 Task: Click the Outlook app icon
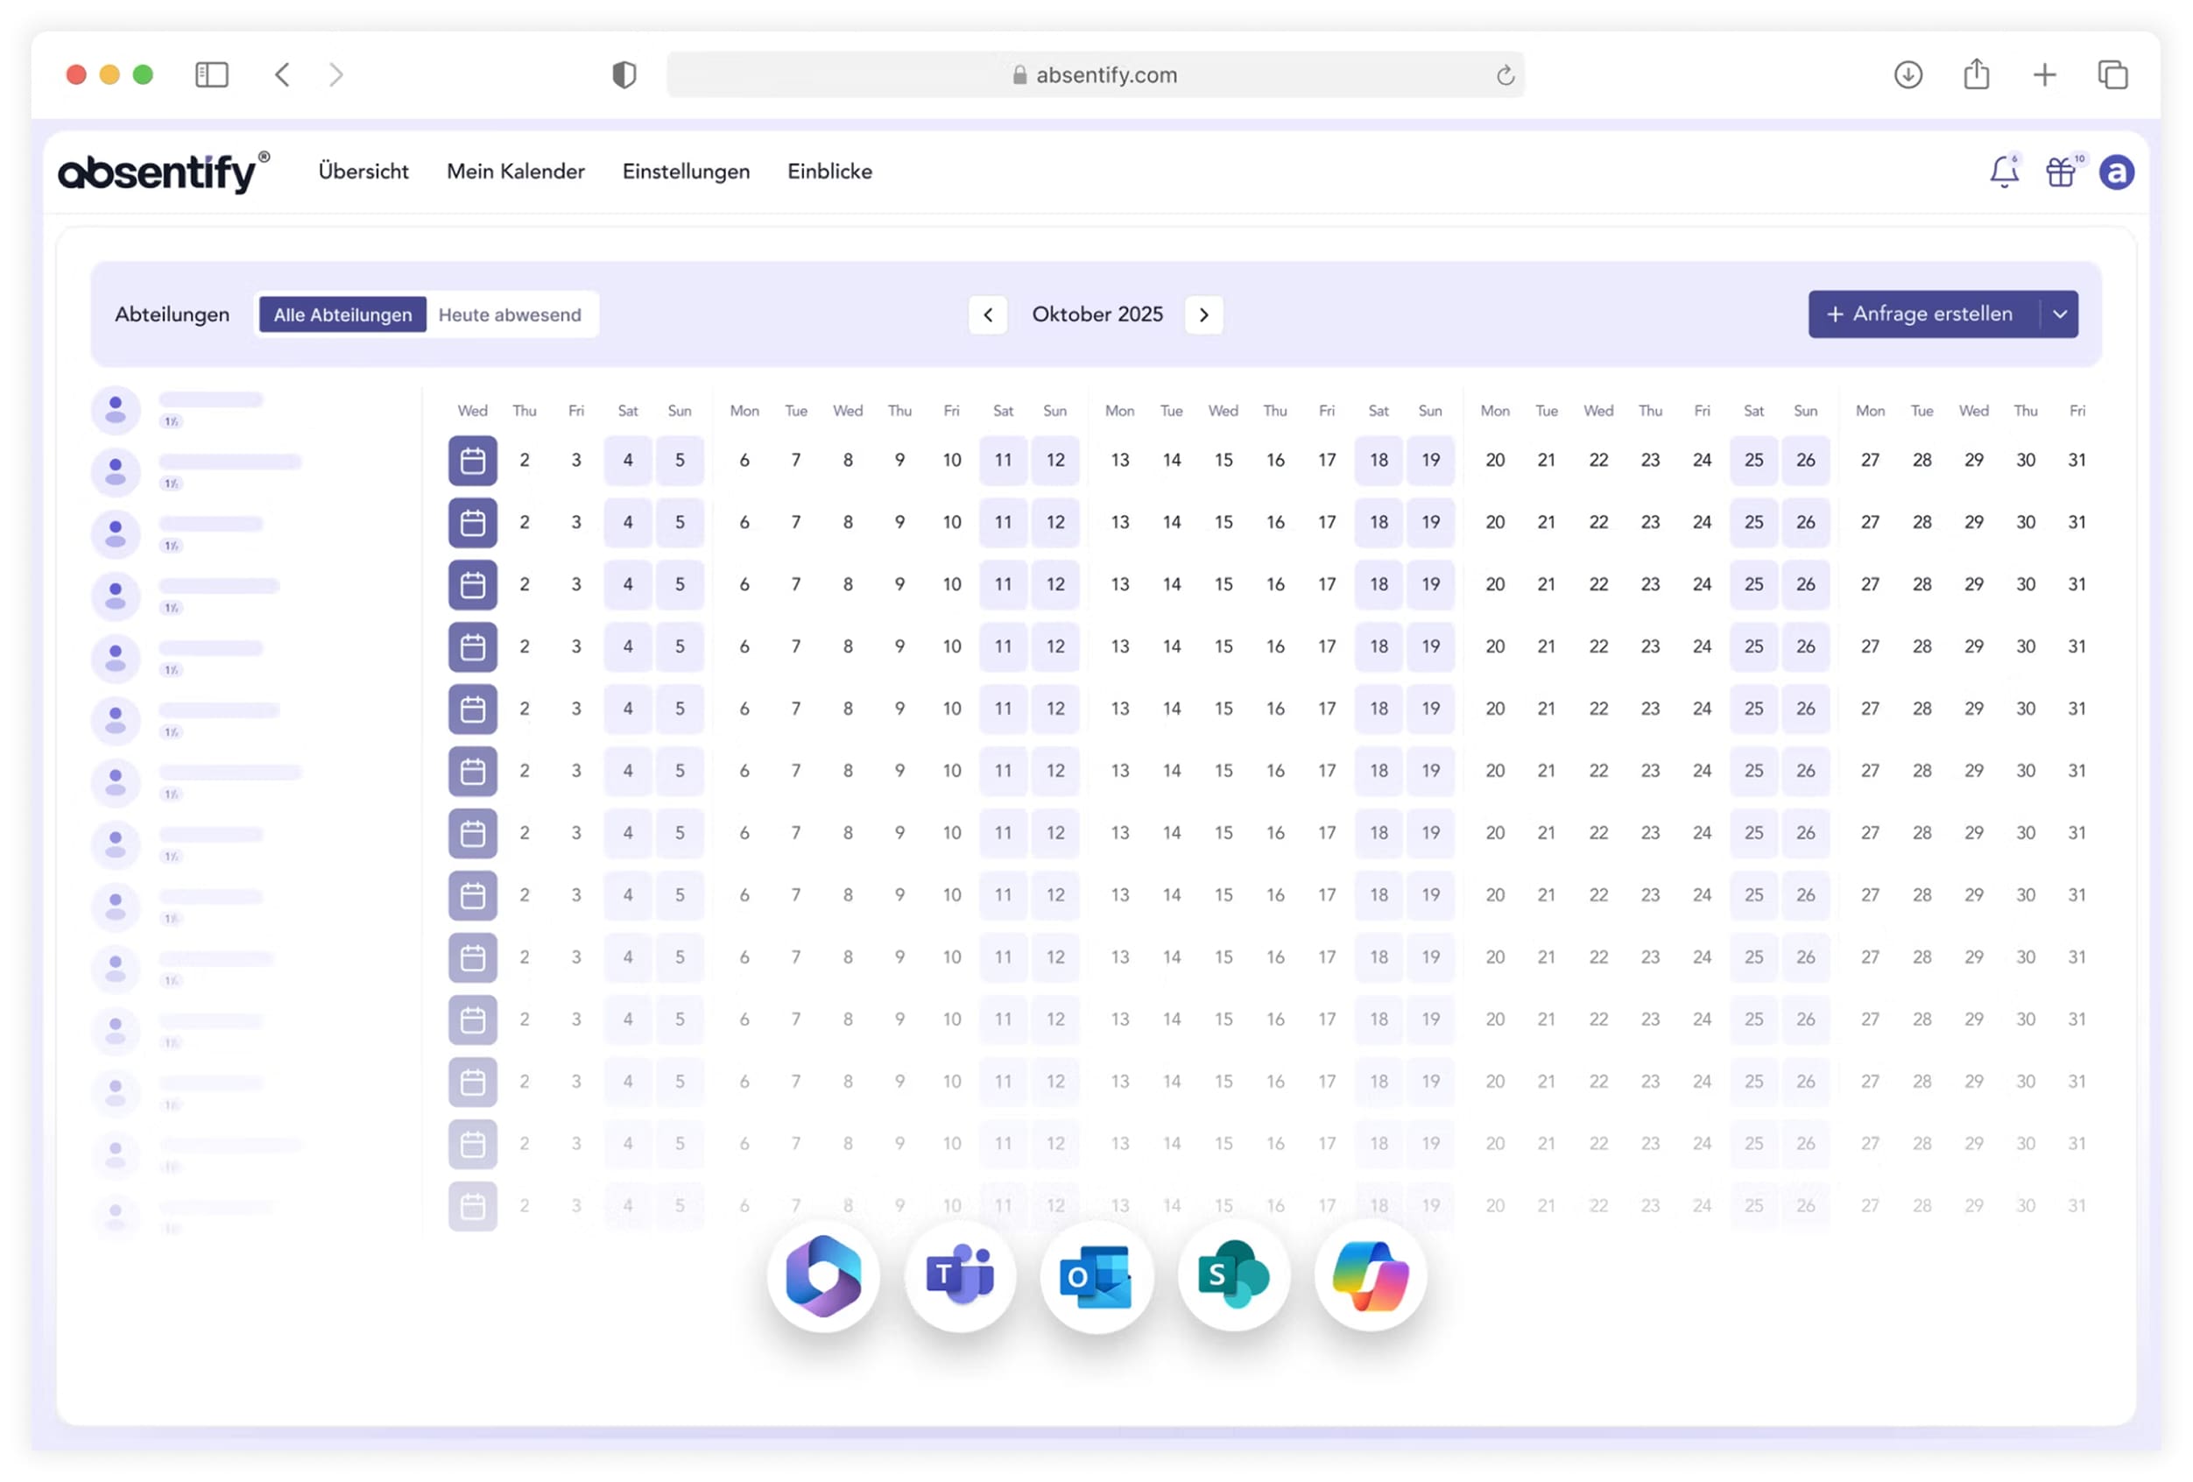click(x=1096, y=1275)
